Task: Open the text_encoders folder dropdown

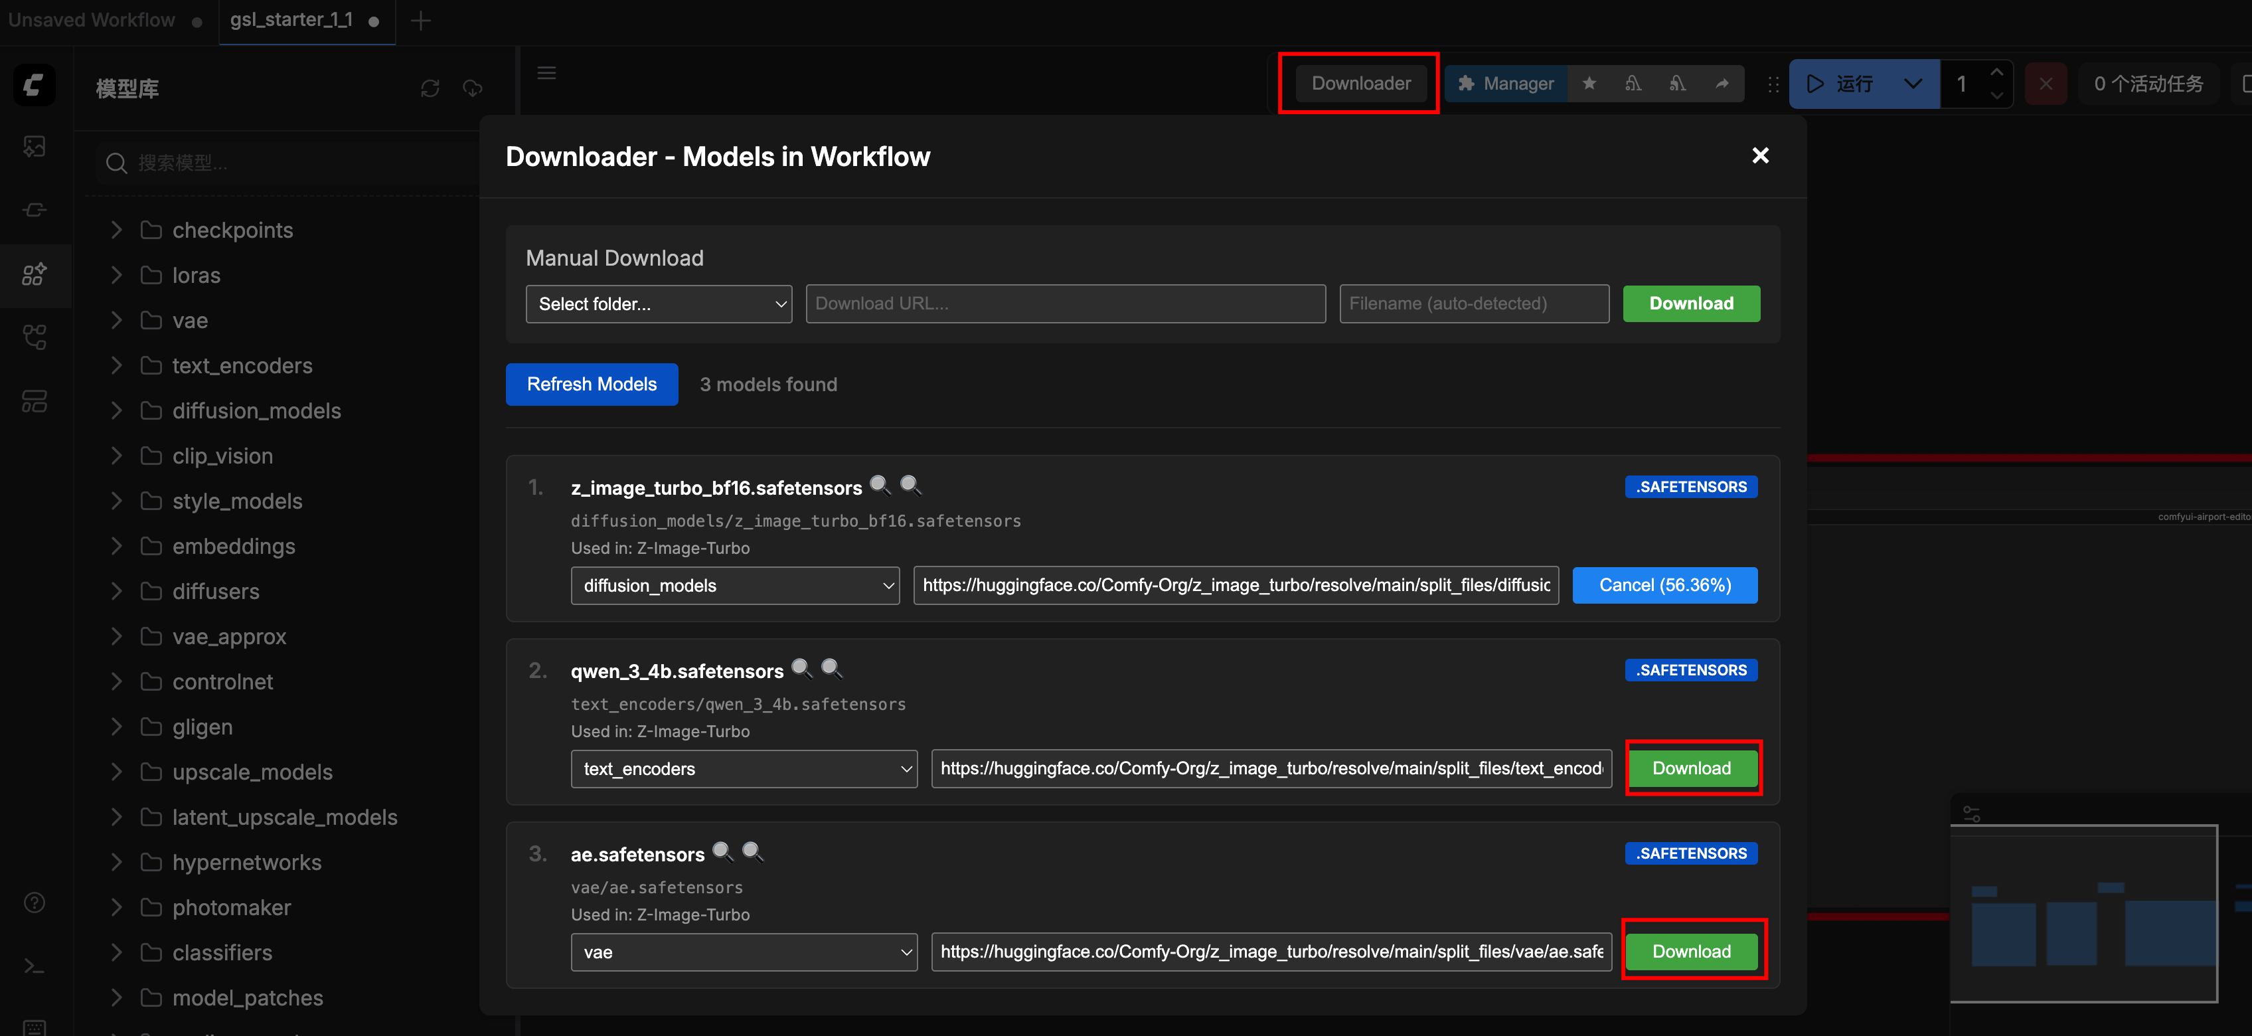Action: [744, 768]
